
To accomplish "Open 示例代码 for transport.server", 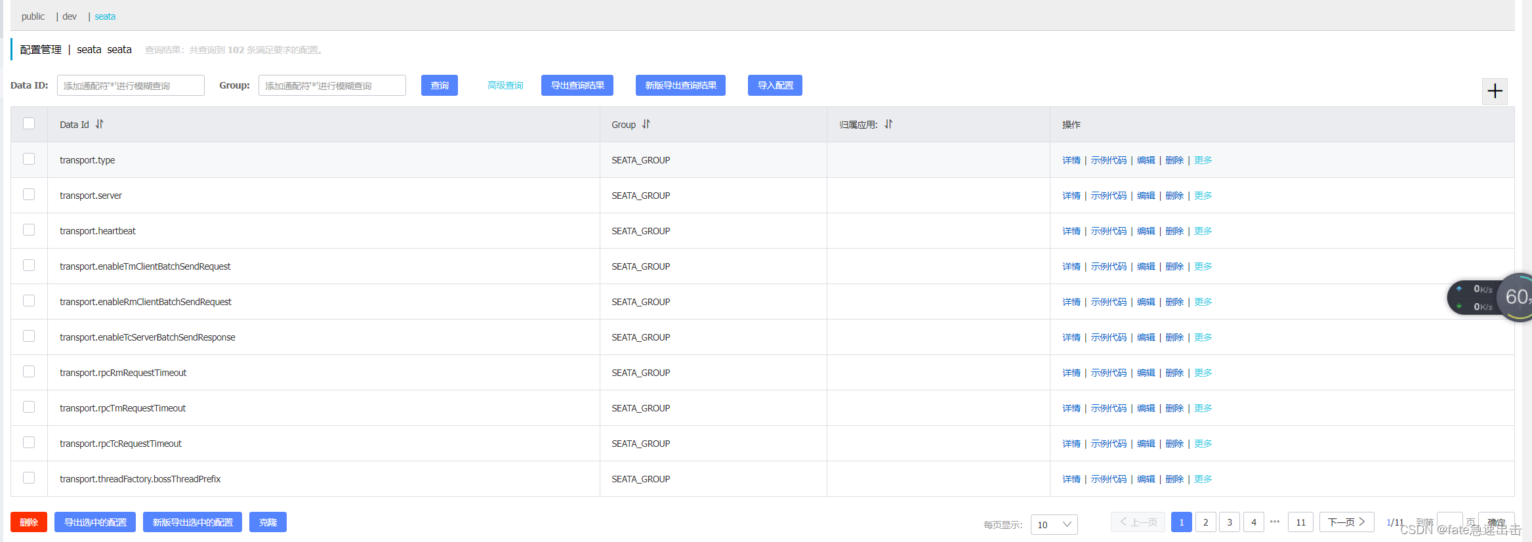I will click(x=1109, y=196).
